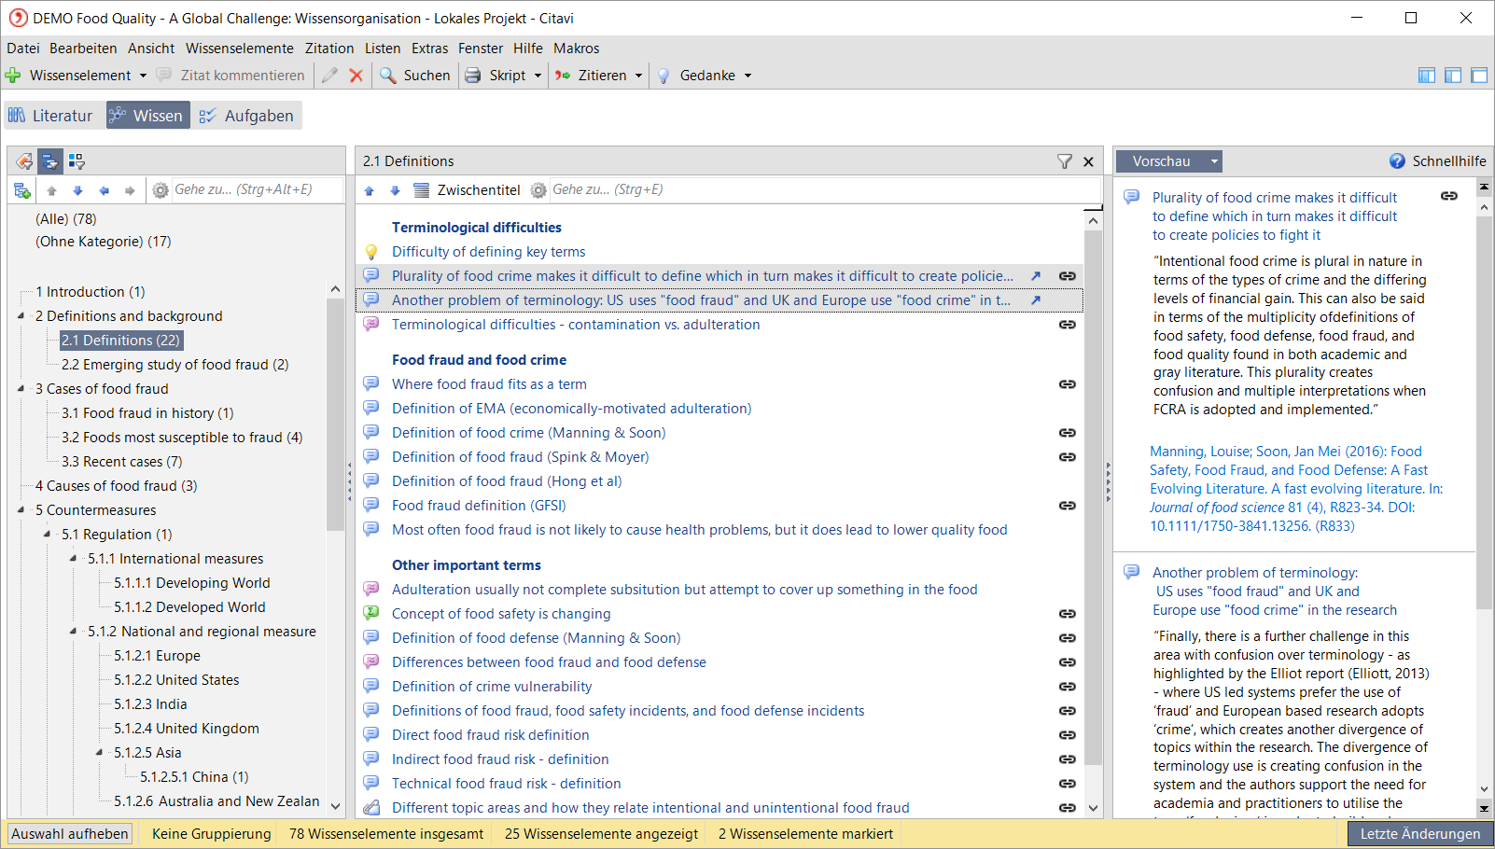The height and width of the screenshot is (849, 1495).
Task: Select 4 Causes of food fraud category
Action: click(x=116, y=486)
